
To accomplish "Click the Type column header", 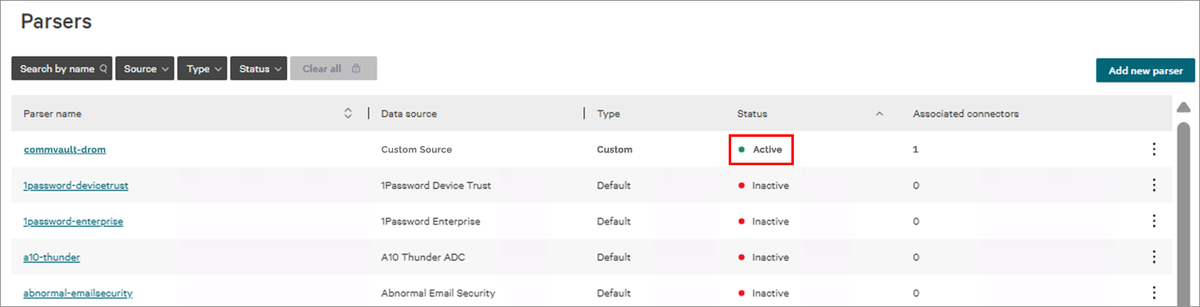I will click(608, 113).
